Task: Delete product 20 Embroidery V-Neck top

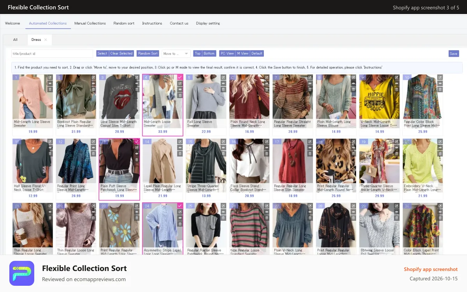Action: [440, 153]
